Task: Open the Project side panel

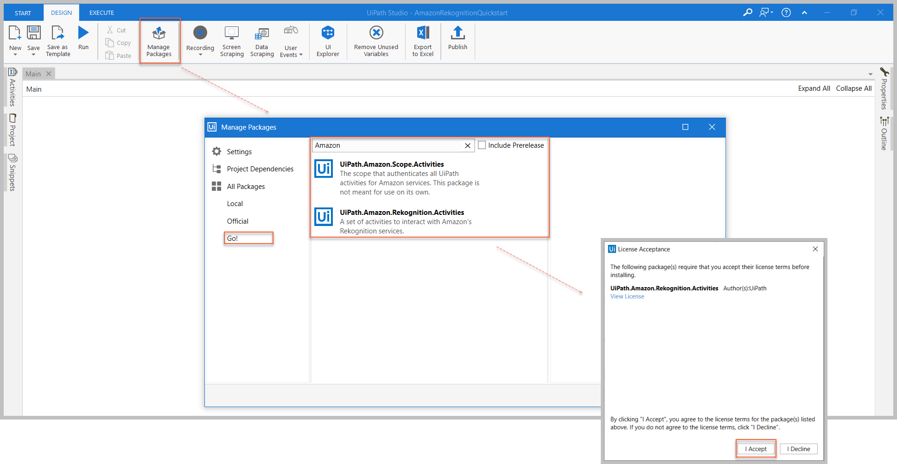Action: [x=13, y=130]
